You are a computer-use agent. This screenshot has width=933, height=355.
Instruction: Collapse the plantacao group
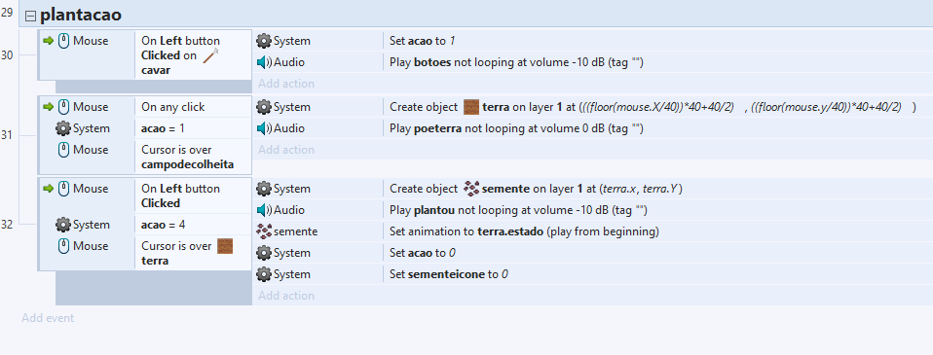point(30,17)
